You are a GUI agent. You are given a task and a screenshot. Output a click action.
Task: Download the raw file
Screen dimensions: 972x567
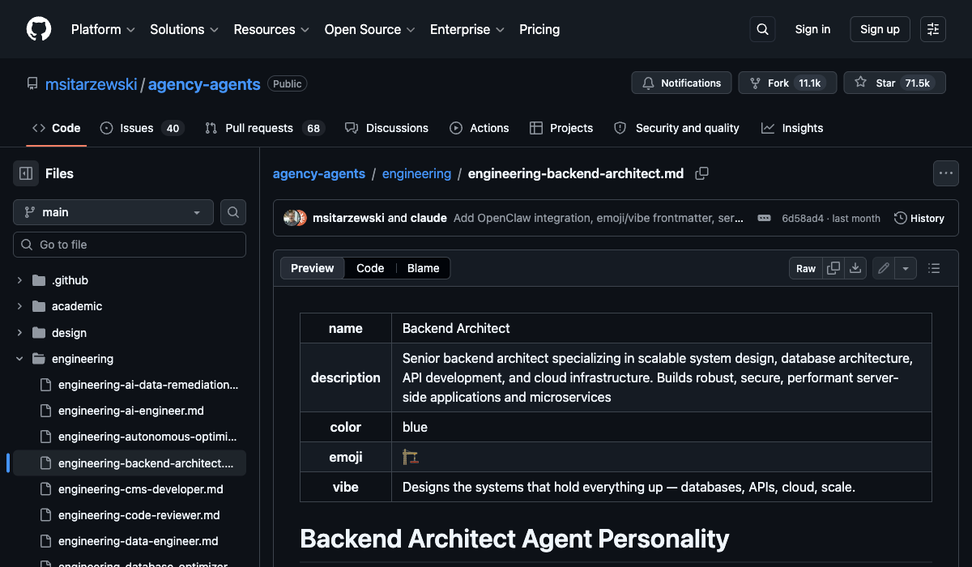[855, 267]
